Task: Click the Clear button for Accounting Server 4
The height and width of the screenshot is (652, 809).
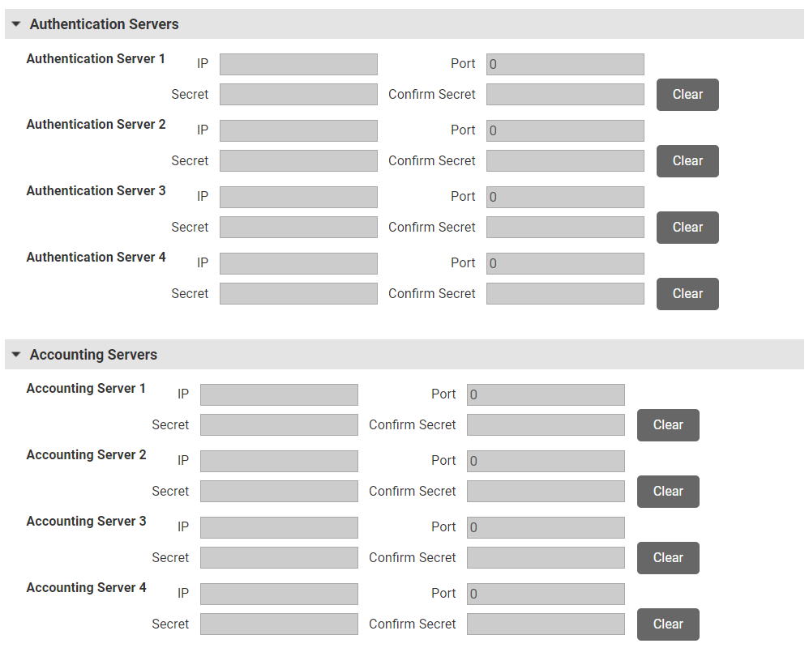Action: (667, 624)
